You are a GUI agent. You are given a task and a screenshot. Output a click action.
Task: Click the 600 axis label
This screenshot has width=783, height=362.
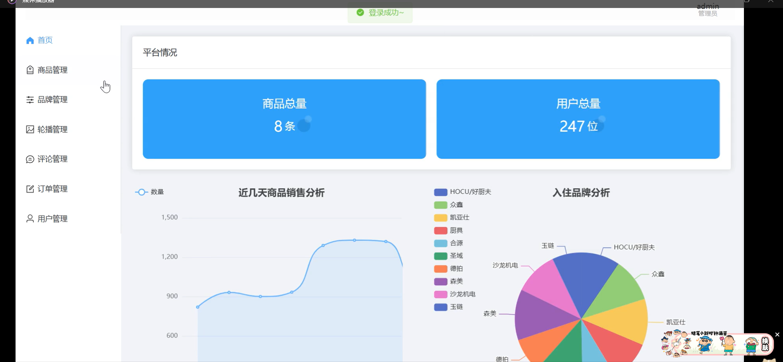coord(172,336)
